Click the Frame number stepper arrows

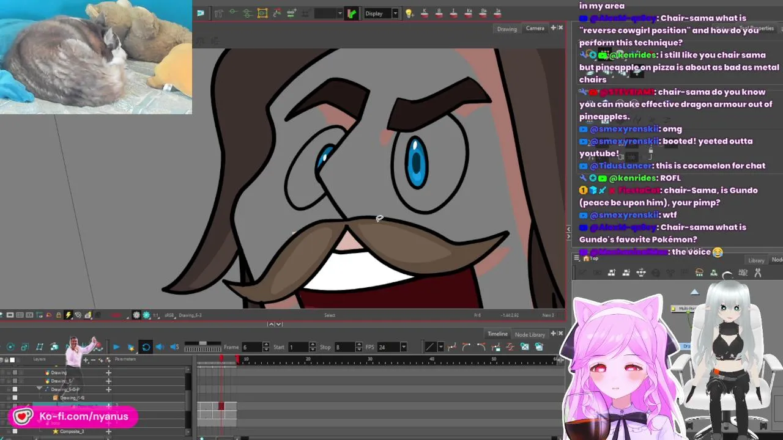(265, 347)
